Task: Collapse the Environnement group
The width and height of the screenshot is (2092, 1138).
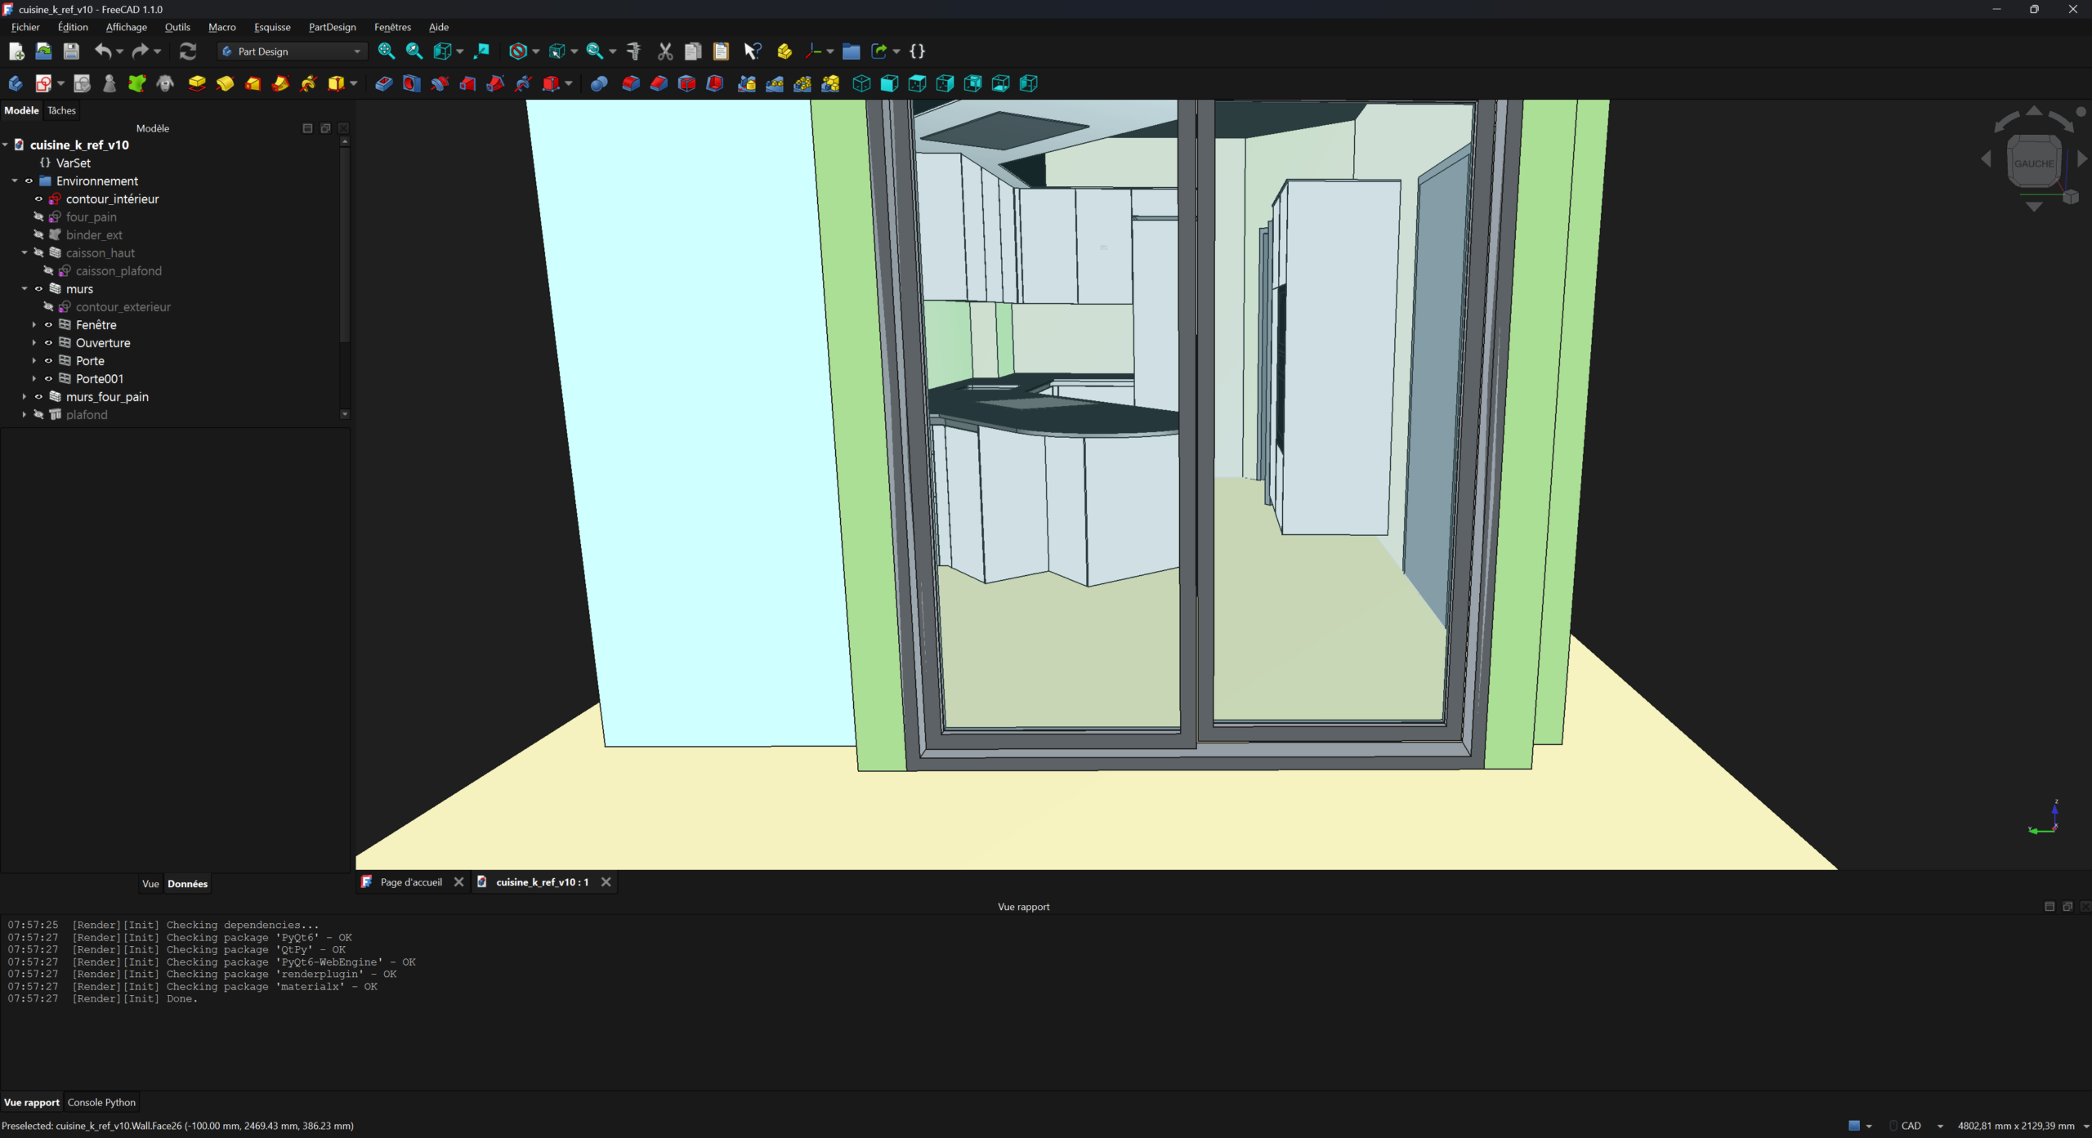Action: click(x=15, y=181)
